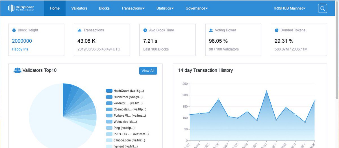
Task: Click the chart data point at Jul26
Action: (x=219, y=99)
